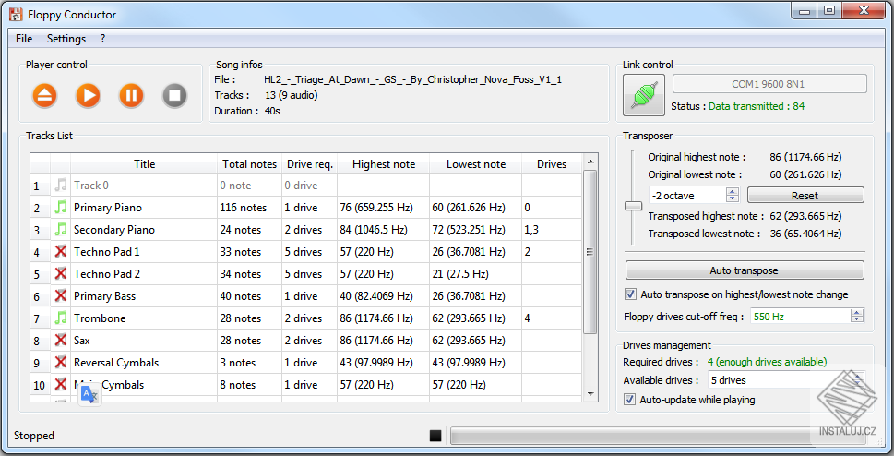Click the '21 (27.5 Hz)' lowest note cell

pyautogui.click(x=475, y=274)
